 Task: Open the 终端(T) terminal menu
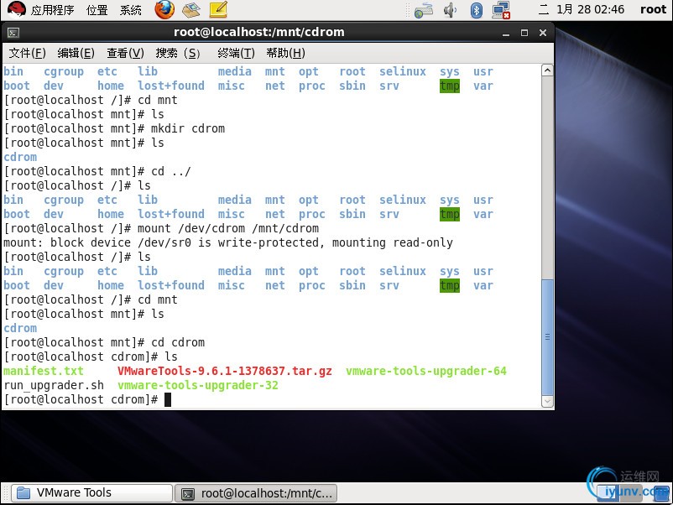[x=236, y=53]
